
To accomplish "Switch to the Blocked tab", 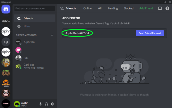I will point(129,8).
